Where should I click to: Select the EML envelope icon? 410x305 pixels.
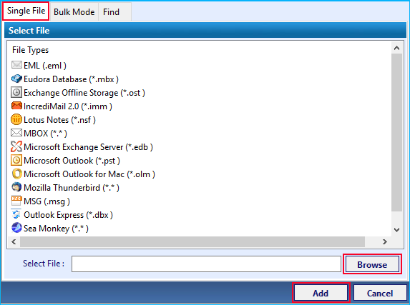click(16, 65)
